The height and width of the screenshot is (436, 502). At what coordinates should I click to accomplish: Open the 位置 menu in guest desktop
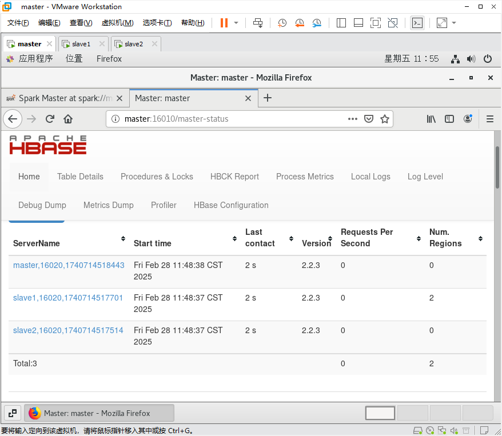tap(74, 58)
